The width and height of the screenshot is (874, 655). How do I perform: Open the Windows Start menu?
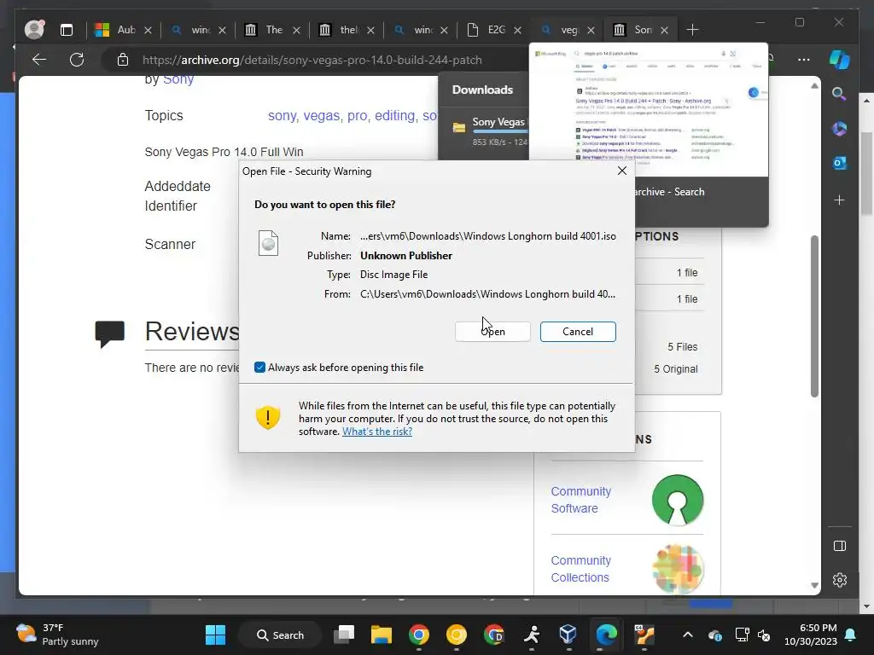(215, 635)
